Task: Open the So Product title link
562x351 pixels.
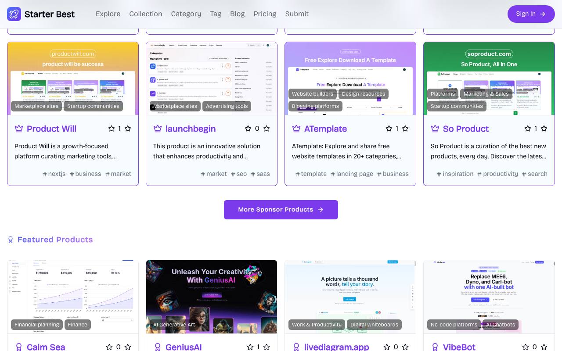Action: [x=466, y=129]
